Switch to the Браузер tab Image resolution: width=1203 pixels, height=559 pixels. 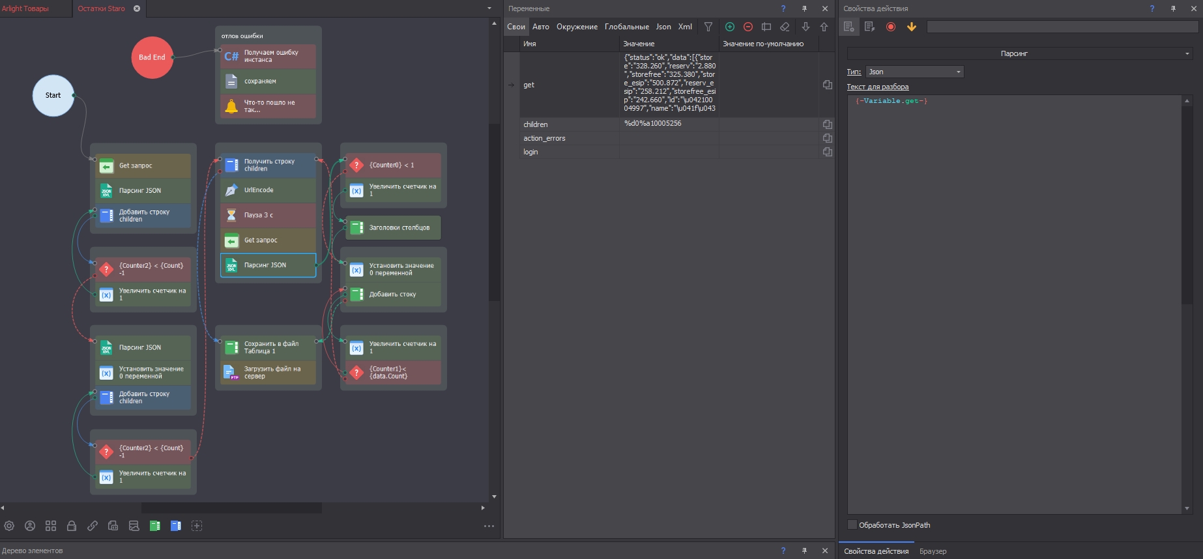point(933,551)
